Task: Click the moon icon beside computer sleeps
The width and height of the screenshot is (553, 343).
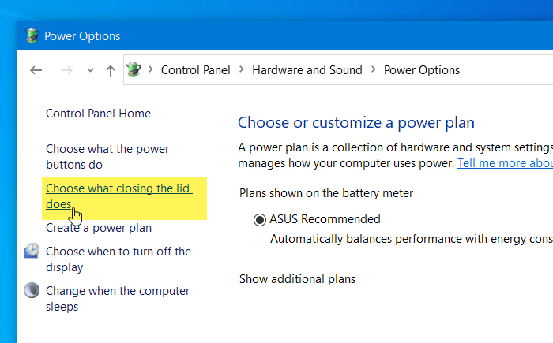Action: pyautogui.click(x=32, y=291)
